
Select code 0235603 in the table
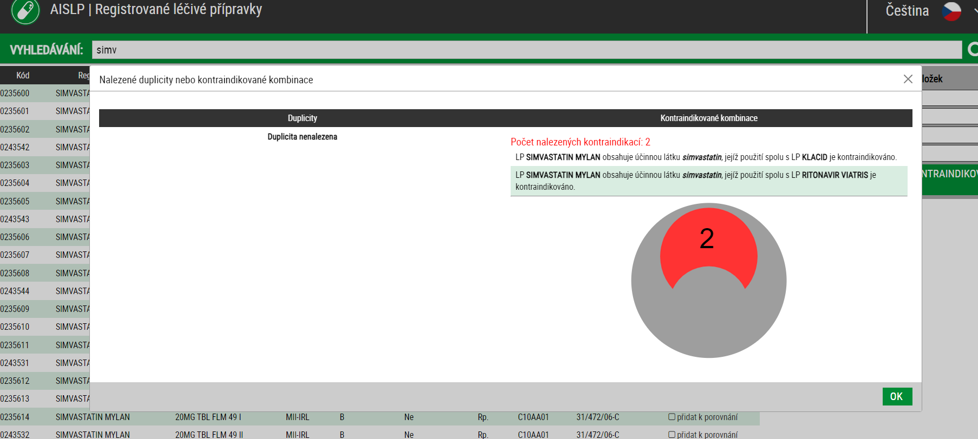(15, 165)
